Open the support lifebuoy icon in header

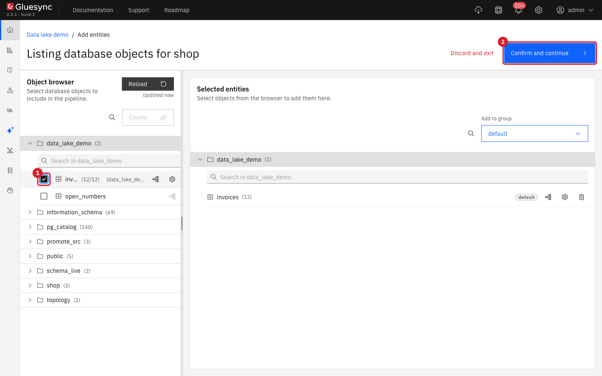pyautogui.click(x=498, y=10)
